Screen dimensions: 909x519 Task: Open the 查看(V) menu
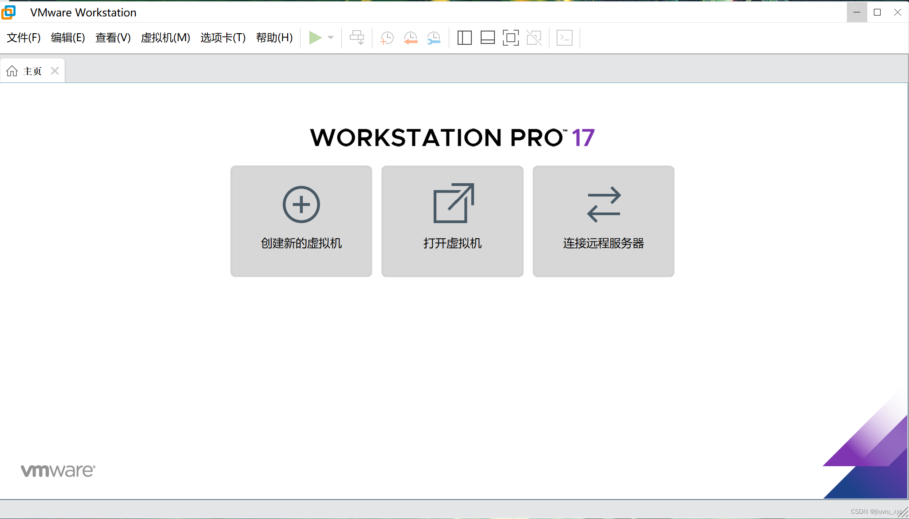tap(113, 38)
